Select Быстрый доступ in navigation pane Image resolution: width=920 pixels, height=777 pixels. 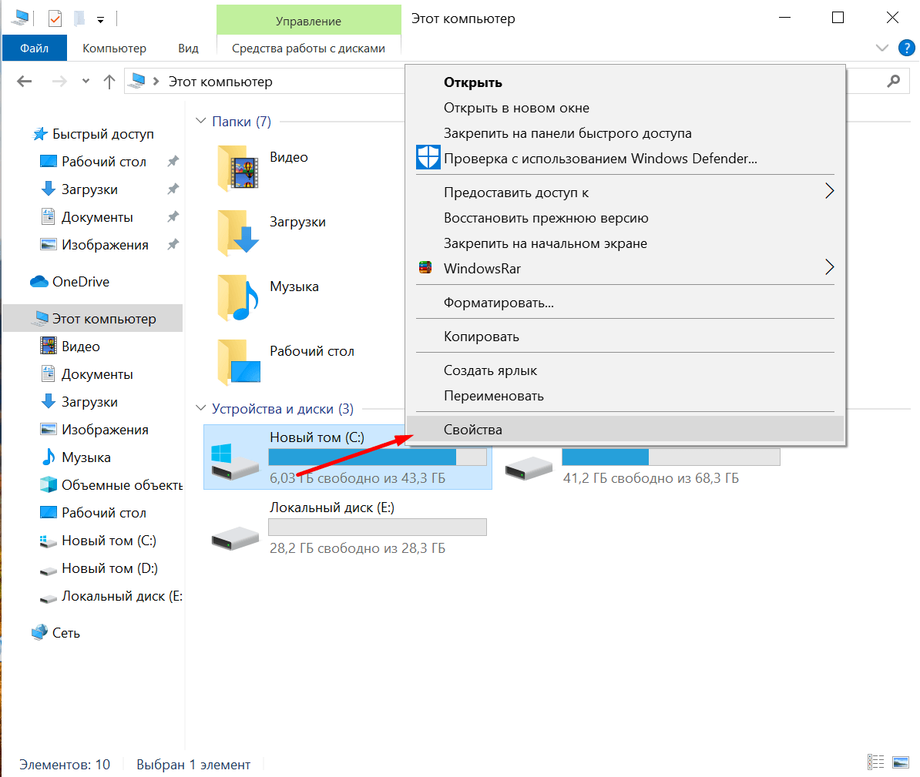pyautogui.click(x=102, y=134)
